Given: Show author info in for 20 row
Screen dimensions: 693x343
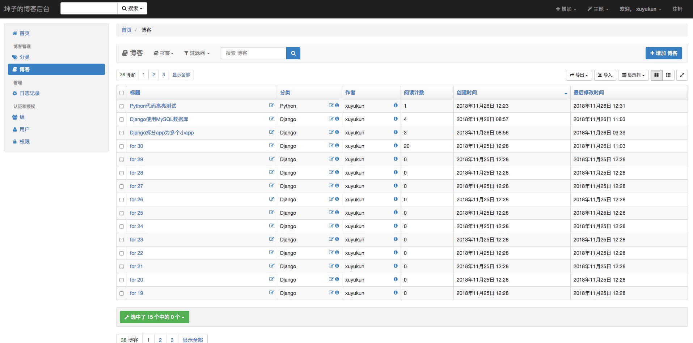Looking at the screenshot, I should [x=396, y=279].
